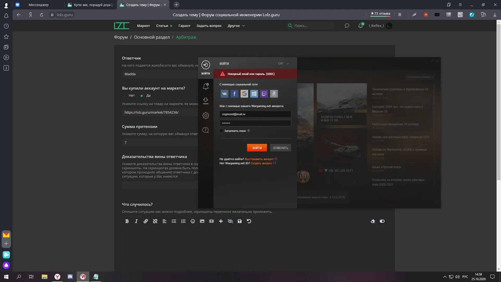Screen dimensions: 501x282
Task: Open Discord from the taskbar
Action: point(70,277)
